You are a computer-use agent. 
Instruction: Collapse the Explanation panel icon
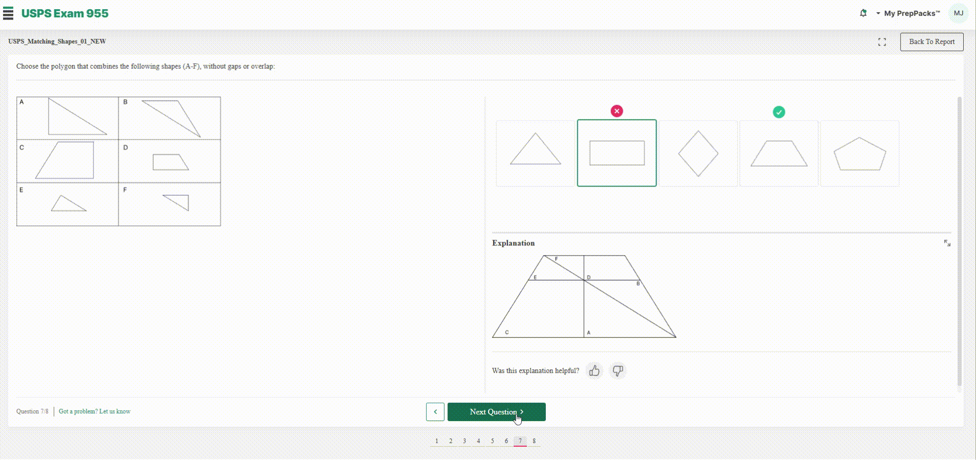[947, 243]
